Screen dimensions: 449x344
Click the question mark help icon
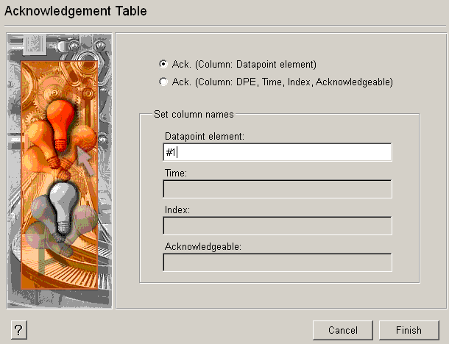pos(19,330)
